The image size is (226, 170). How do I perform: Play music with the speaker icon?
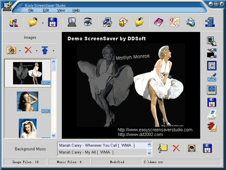coord(192,148)
